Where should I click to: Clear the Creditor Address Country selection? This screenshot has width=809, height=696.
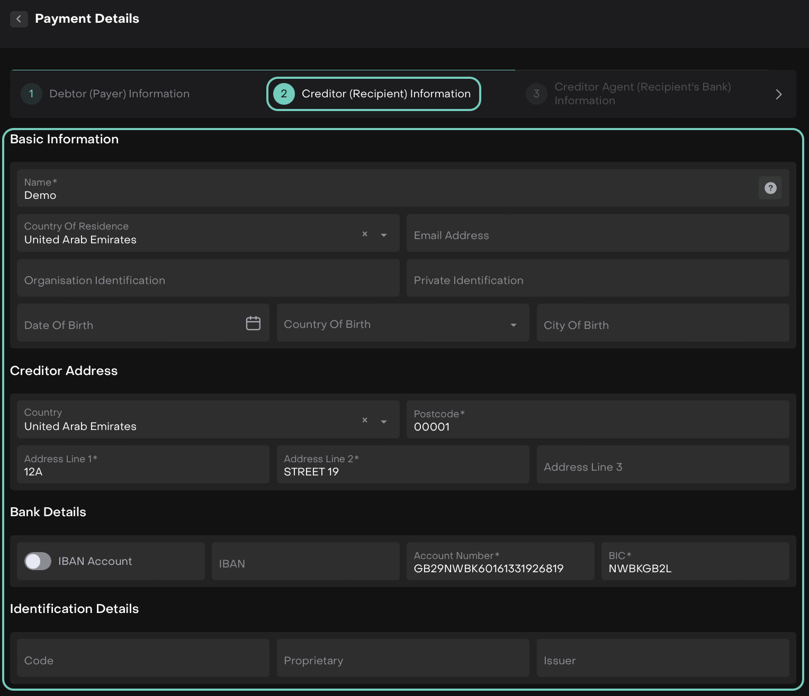[x=365, y=420]
